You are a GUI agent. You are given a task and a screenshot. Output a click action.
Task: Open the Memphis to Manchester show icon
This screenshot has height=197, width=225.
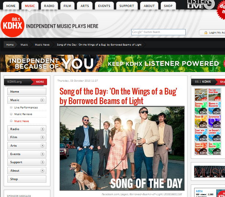[215, 108]
